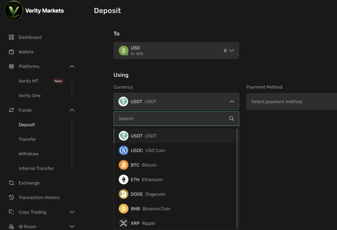Click the Verity Markets logo icon
Screen dimensions: 337x230
14,10
